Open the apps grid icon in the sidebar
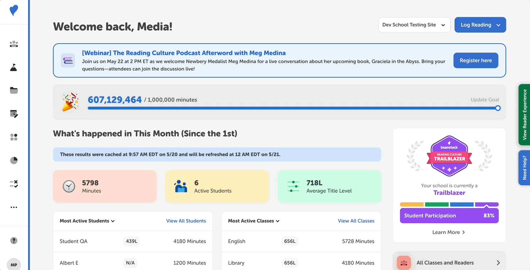This screenshot has height=270, width=530. (13, 137)
